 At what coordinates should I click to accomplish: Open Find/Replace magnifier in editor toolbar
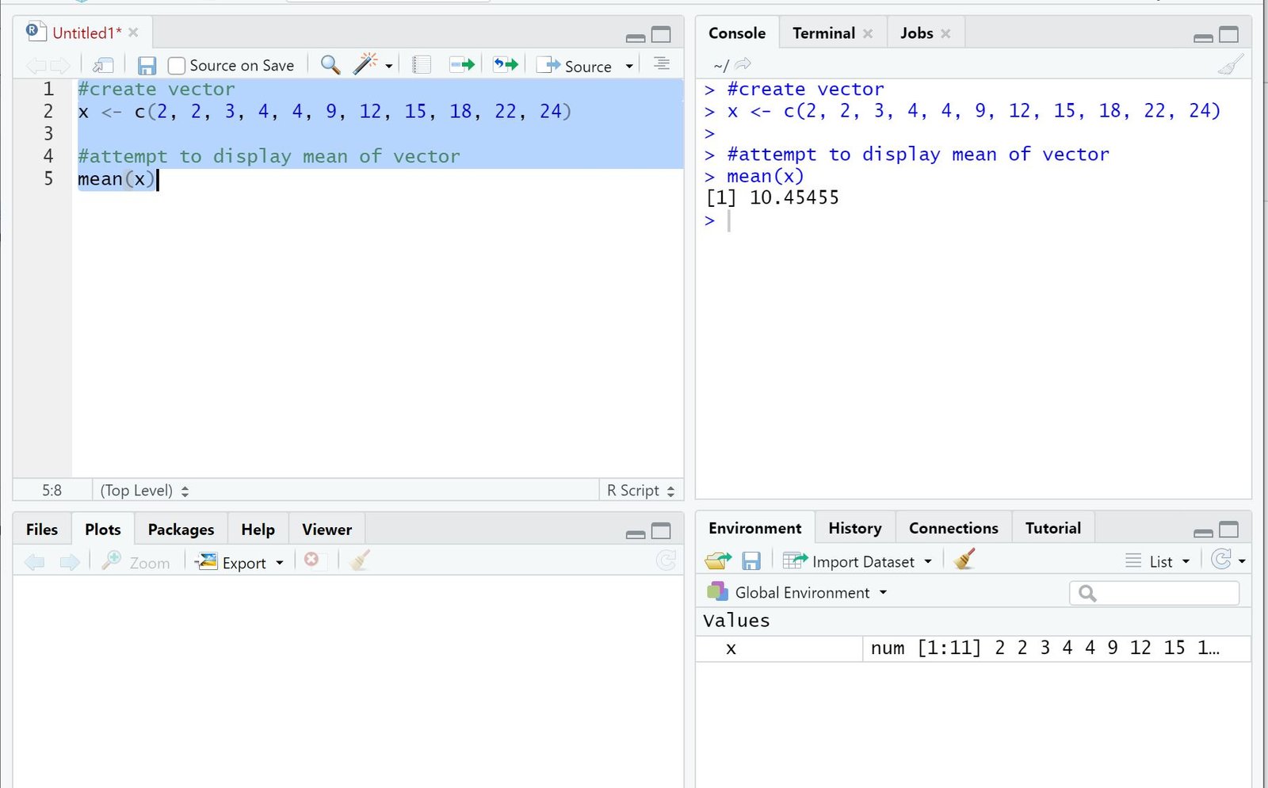[330, 64]
